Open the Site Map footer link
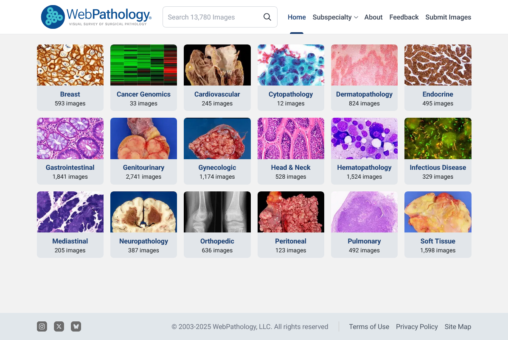The width and height of the screenshot is (508, 340). tap(458, 327)
